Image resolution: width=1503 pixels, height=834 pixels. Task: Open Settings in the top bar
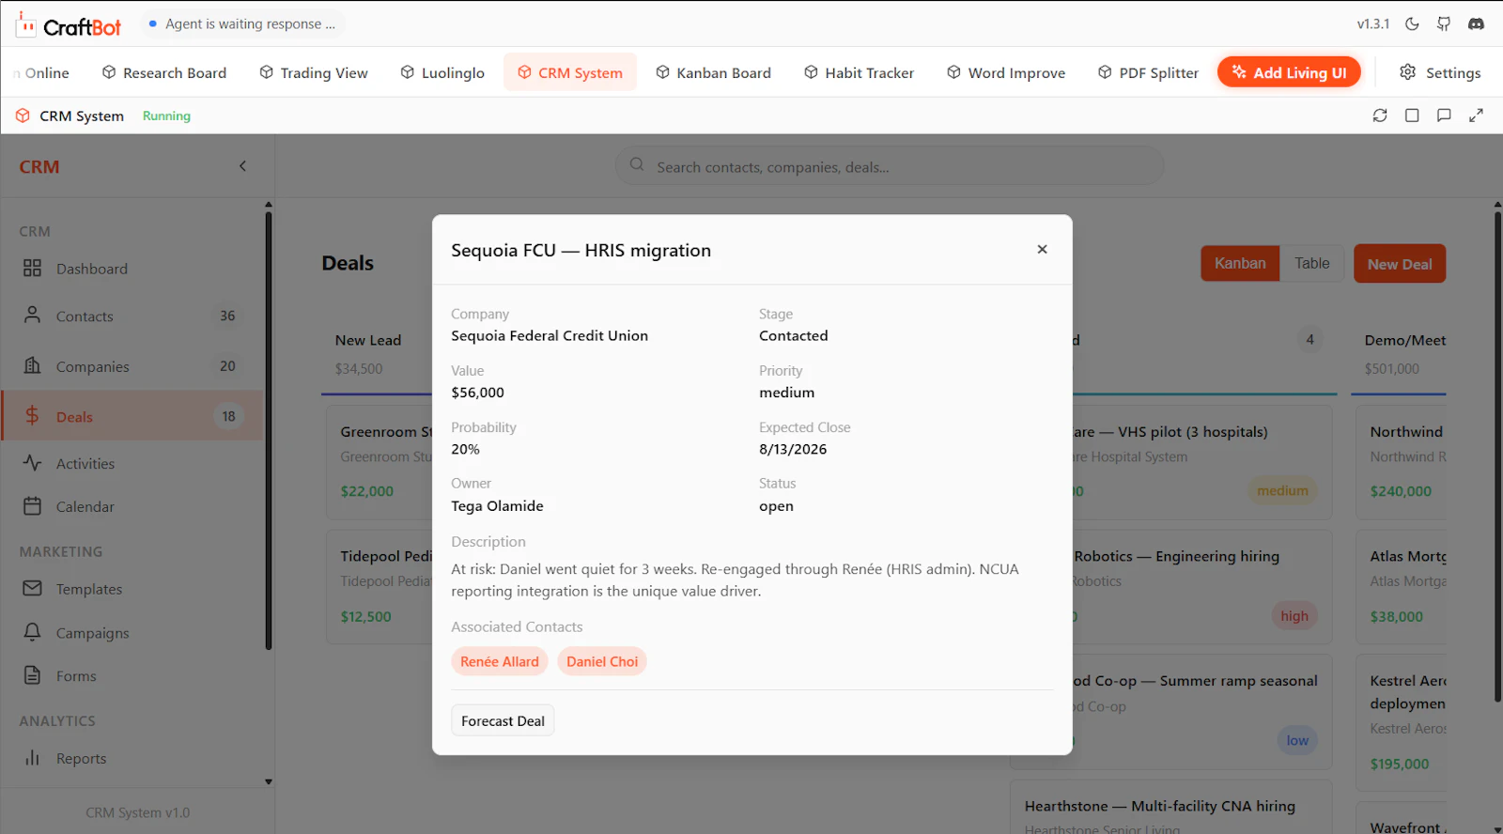pos(1440,72)
